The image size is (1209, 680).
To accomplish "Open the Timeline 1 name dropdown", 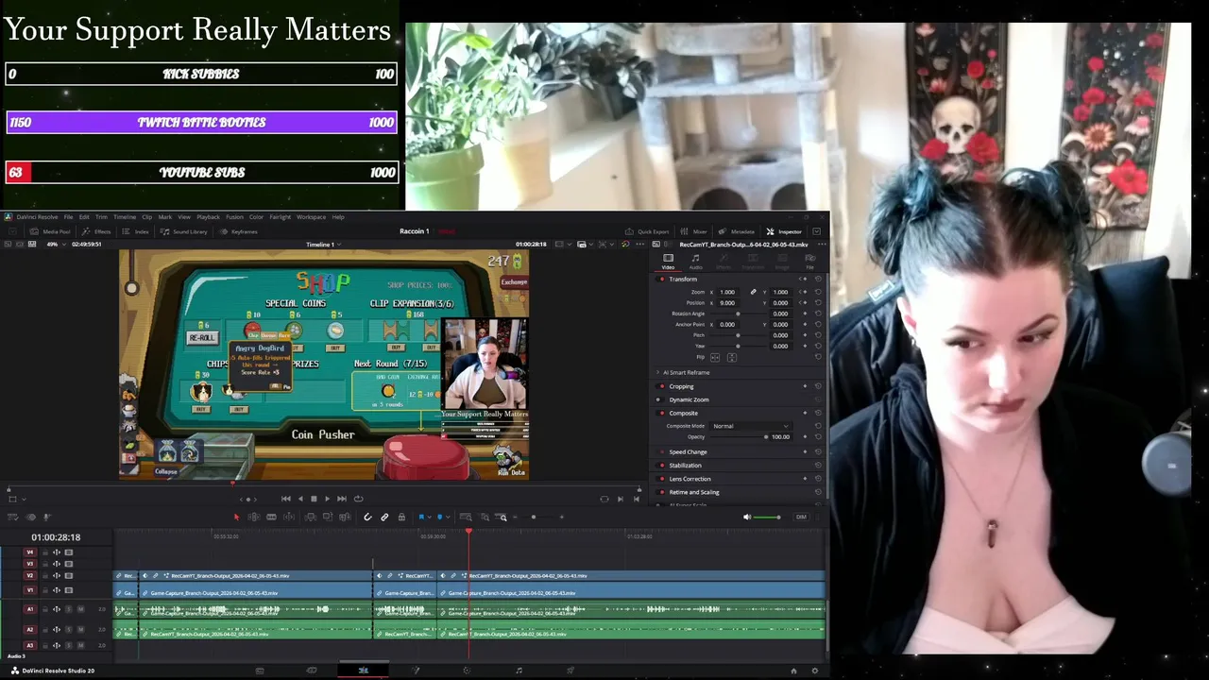I will coord(322,245).
